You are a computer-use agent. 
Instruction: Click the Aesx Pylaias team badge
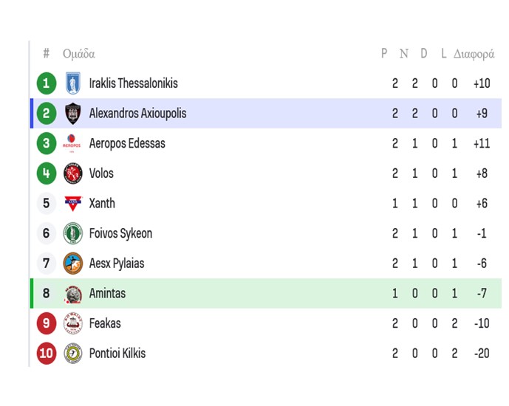(72, 264)
